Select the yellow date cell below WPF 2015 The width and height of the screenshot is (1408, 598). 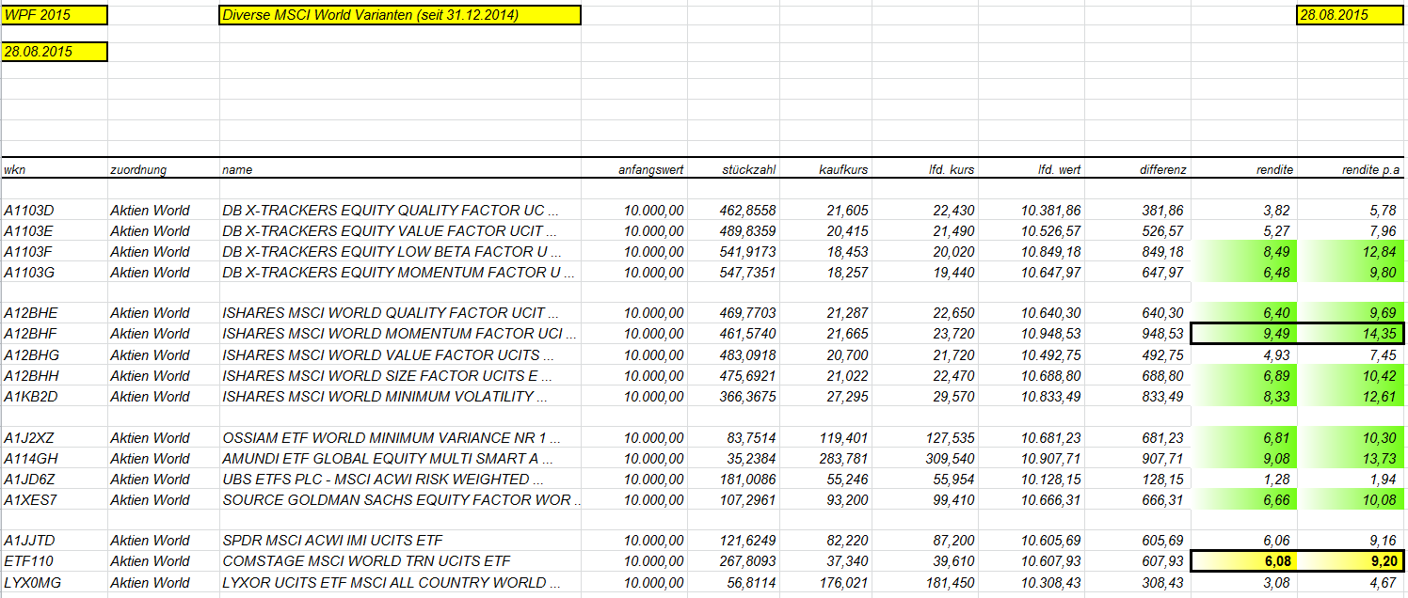[54, 52]
